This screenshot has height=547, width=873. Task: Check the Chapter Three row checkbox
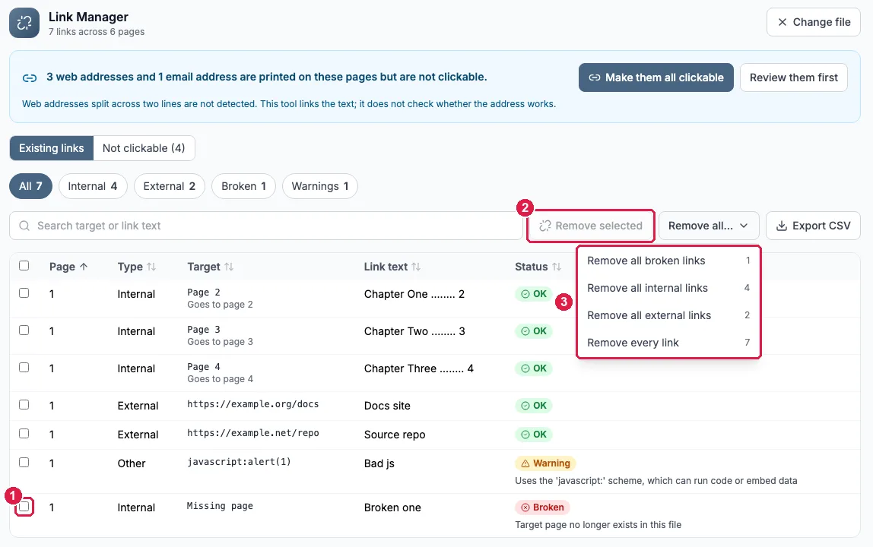[x=24, y=367]
